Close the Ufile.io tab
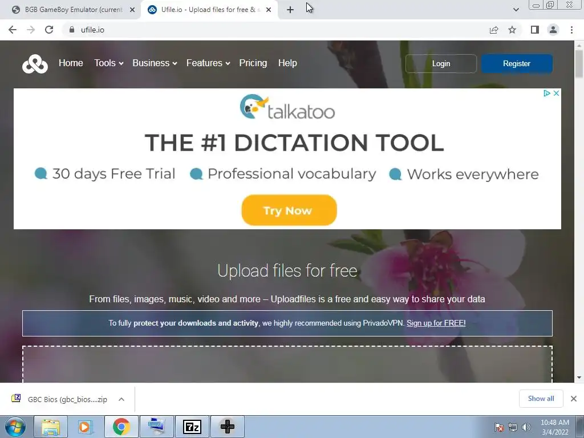Screen dimensions: 584x438 coord(269,10)
